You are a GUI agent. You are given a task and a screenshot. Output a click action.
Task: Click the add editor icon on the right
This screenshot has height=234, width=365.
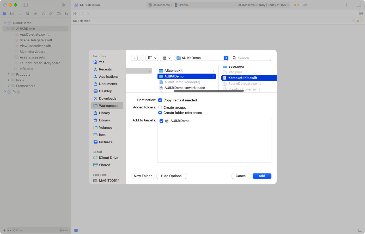click(361, 14)
